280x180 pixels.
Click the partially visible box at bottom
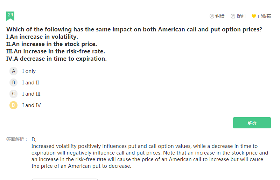pos(65,179)
